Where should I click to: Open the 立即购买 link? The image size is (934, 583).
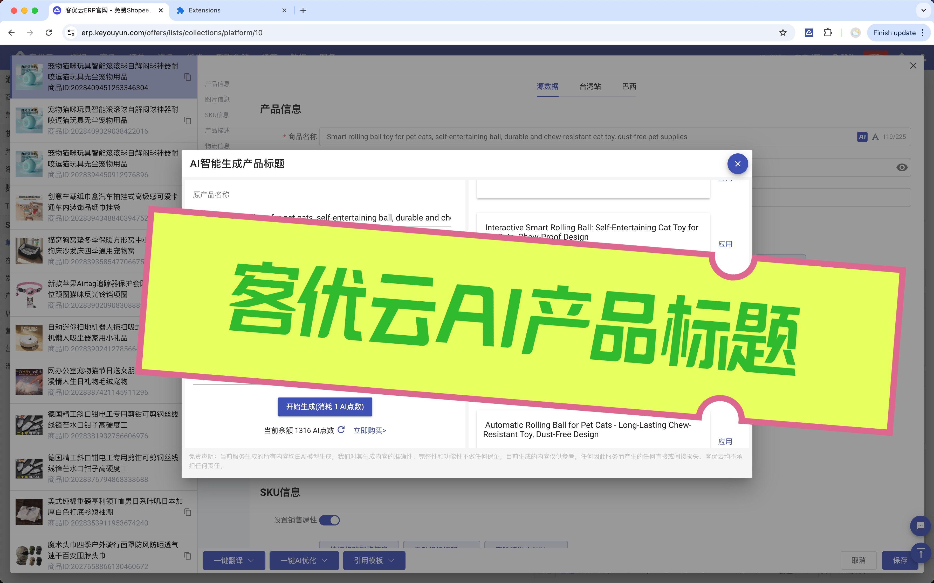tap(370, 430)
